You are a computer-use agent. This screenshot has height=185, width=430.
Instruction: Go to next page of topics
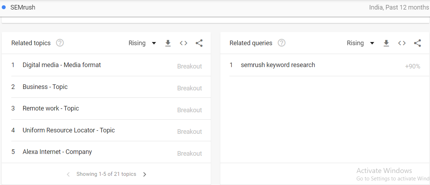[x=145, y=174]
